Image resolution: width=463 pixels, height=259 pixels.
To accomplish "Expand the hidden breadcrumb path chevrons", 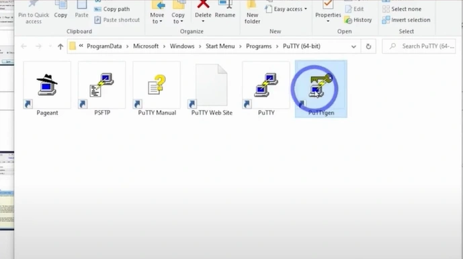I will point(81,46).
